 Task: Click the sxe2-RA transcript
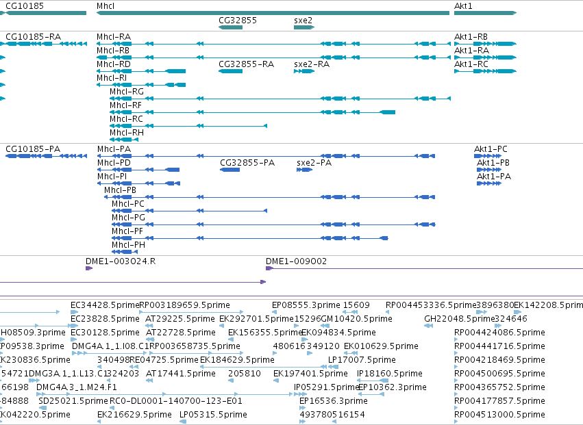[304, 71]
